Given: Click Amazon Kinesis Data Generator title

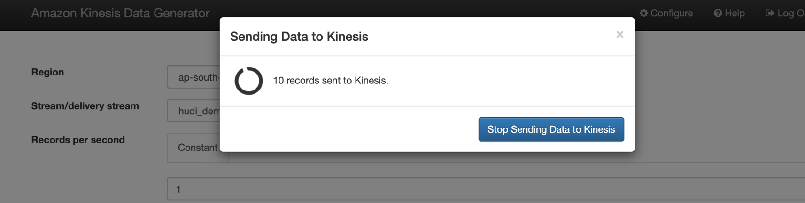Looking at the screenshot, I should tap(120, 13).
